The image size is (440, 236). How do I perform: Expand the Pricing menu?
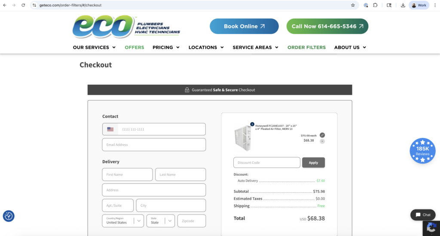click(166, 48)
